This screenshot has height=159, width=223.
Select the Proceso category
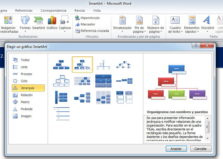(x=28, y=74)
